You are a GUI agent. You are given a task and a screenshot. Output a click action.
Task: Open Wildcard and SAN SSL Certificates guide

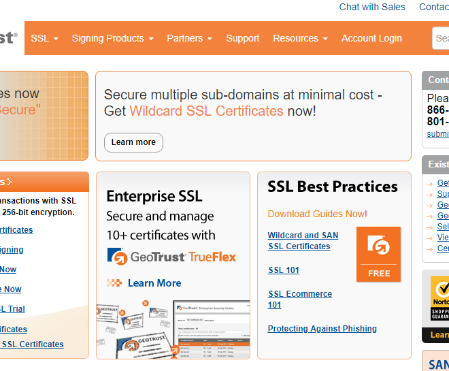303,241
